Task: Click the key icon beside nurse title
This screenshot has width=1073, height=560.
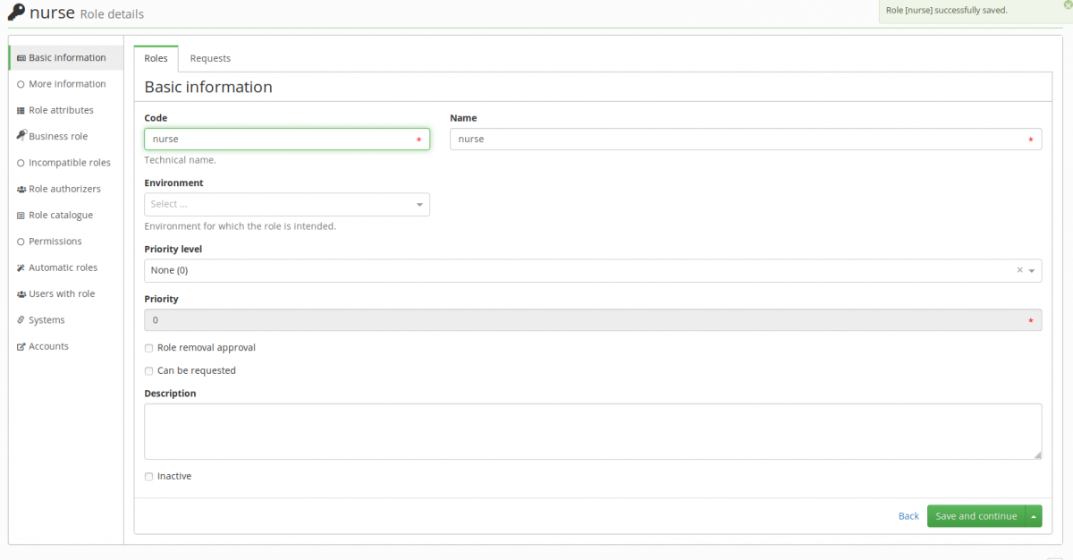Action: point(16,13)
